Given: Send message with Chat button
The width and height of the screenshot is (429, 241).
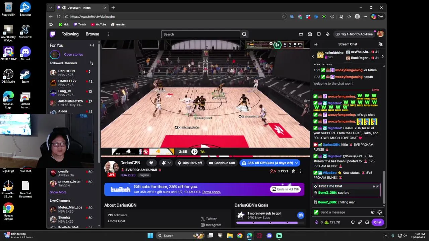Looking at the screenshot, I should (378, 222).
